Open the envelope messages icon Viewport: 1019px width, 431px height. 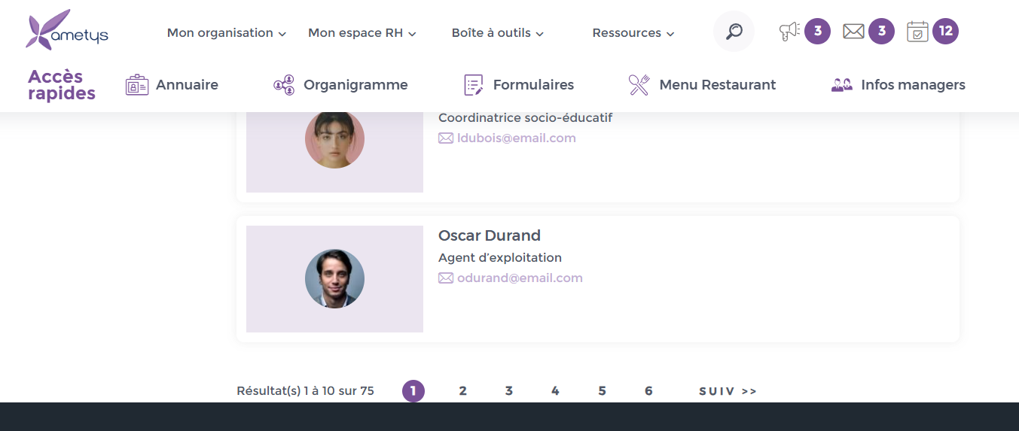pos(853,32)
